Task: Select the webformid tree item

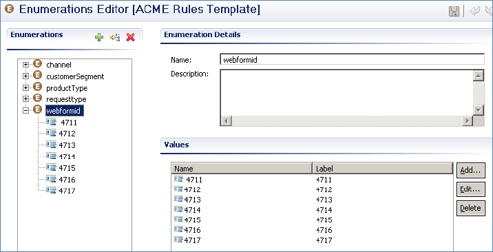Action: tap(65, 111)
